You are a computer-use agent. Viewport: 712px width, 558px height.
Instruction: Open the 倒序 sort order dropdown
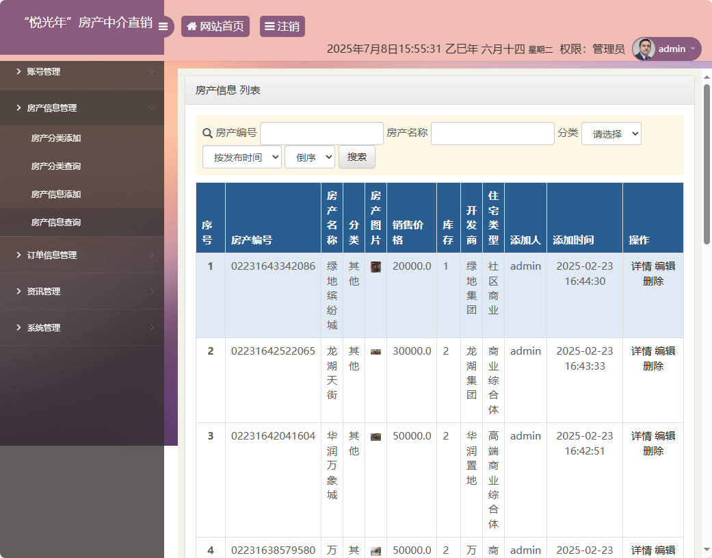click(309, 156)
